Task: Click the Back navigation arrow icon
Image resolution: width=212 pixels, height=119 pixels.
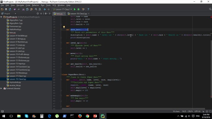Action: [45, 9]
